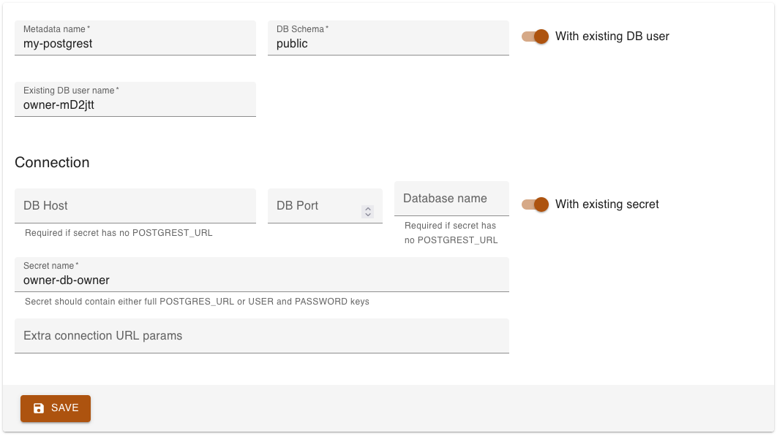Click the DB Port down arrow
Screen dimensions: 777x436
(368, 215)
